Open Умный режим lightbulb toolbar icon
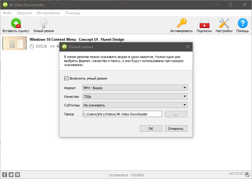The width and height of the screenshot is (252, 179). (x=43, y=23)
